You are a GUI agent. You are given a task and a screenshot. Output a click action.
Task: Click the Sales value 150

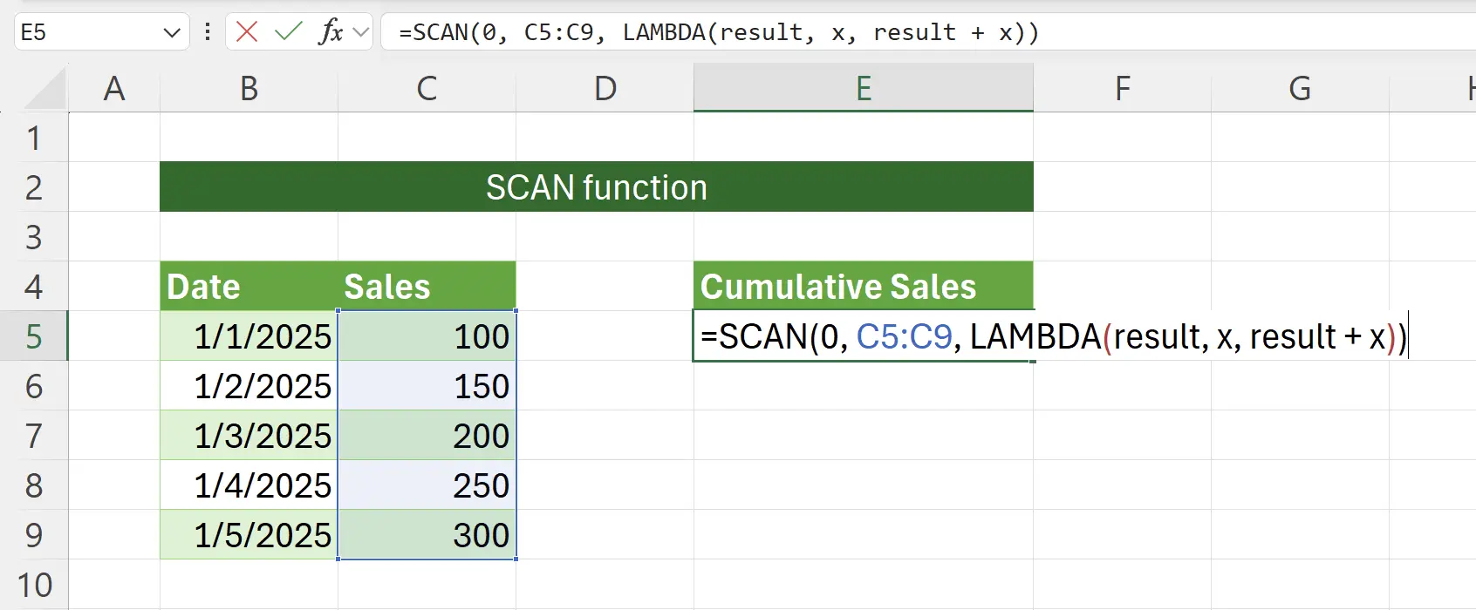(427, 386)
